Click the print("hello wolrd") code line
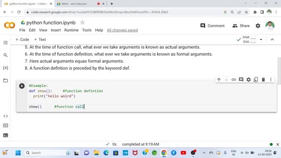Image resolution: width=281 pixels, height=158 pixels. (x=54, y=96)
